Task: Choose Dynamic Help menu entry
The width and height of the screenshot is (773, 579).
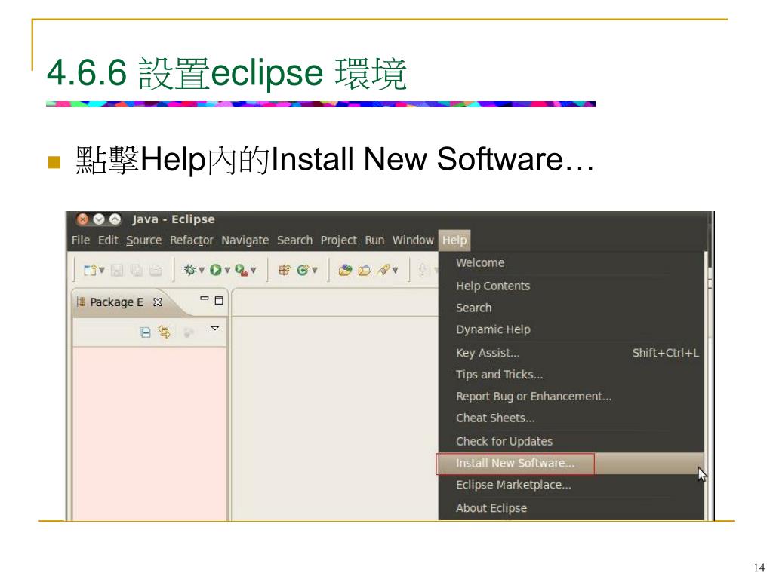Action: (571, 329)
